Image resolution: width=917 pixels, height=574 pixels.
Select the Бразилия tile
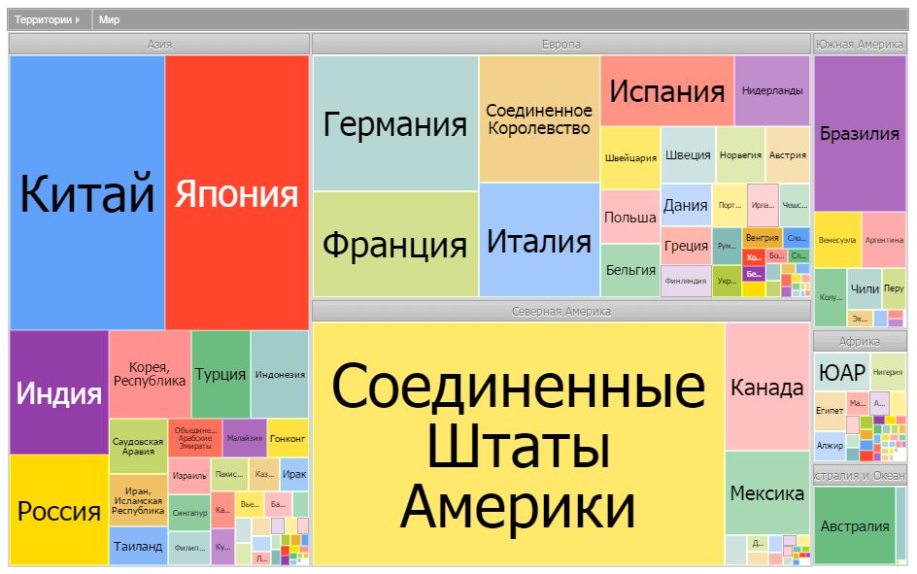click(x=860, y=133)
